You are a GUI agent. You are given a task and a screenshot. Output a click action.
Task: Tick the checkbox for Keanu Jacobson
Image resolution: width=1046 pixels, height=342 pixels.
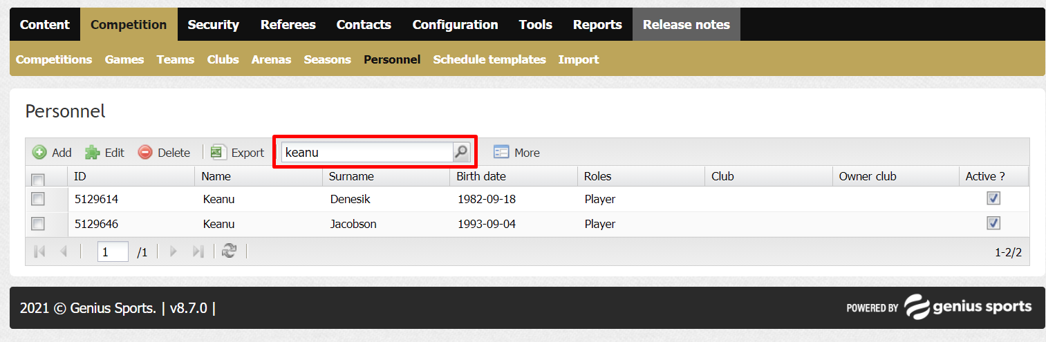coord(38,224)
